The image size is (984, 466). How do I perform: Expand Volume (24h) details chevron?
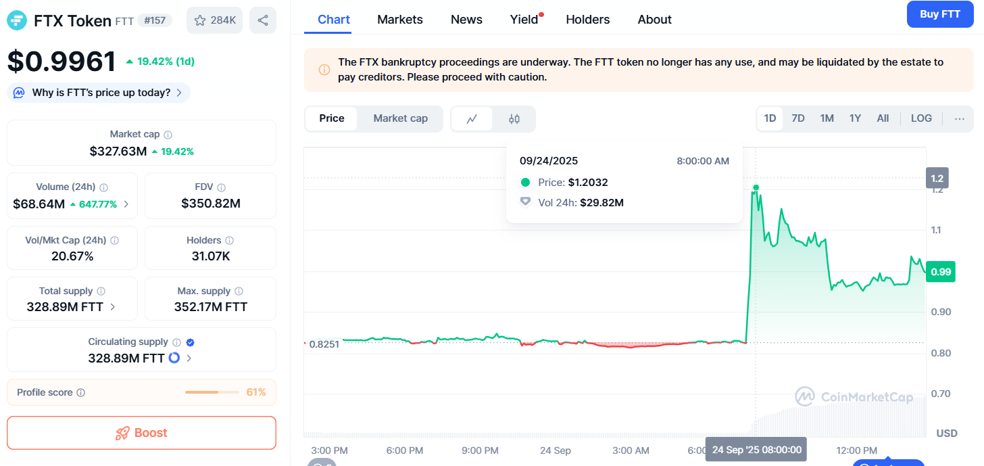[126, 204]
